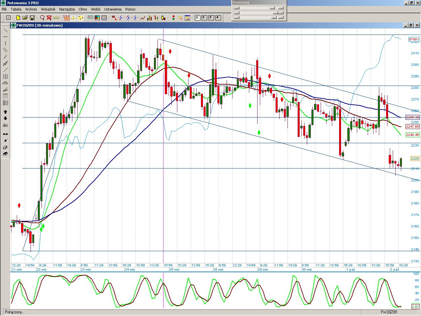Switch to workspace layout 1
This screenshot has height=316, width=421.
click(197, 18)
